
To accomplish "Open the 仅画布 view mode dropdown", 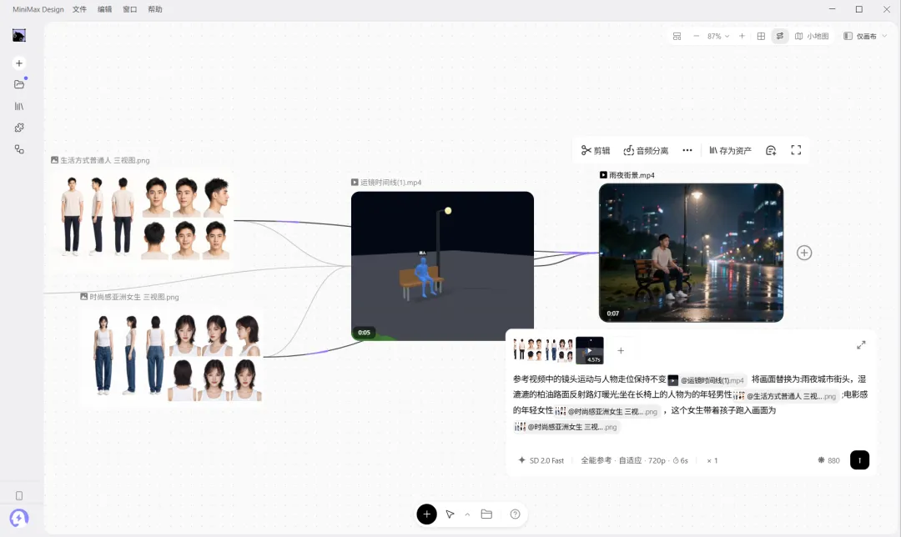I will point(865,36).
